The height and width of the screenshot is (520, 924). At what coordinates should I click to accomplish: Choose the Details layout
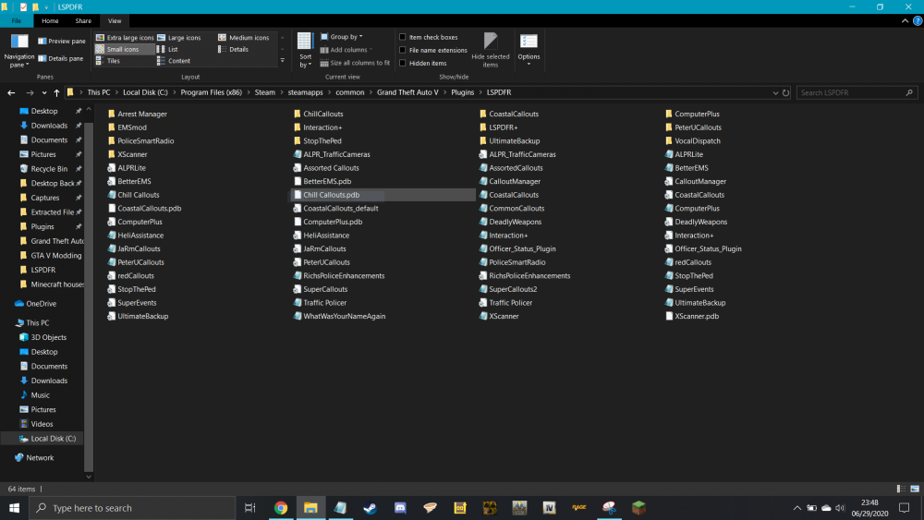pos(234,50)
